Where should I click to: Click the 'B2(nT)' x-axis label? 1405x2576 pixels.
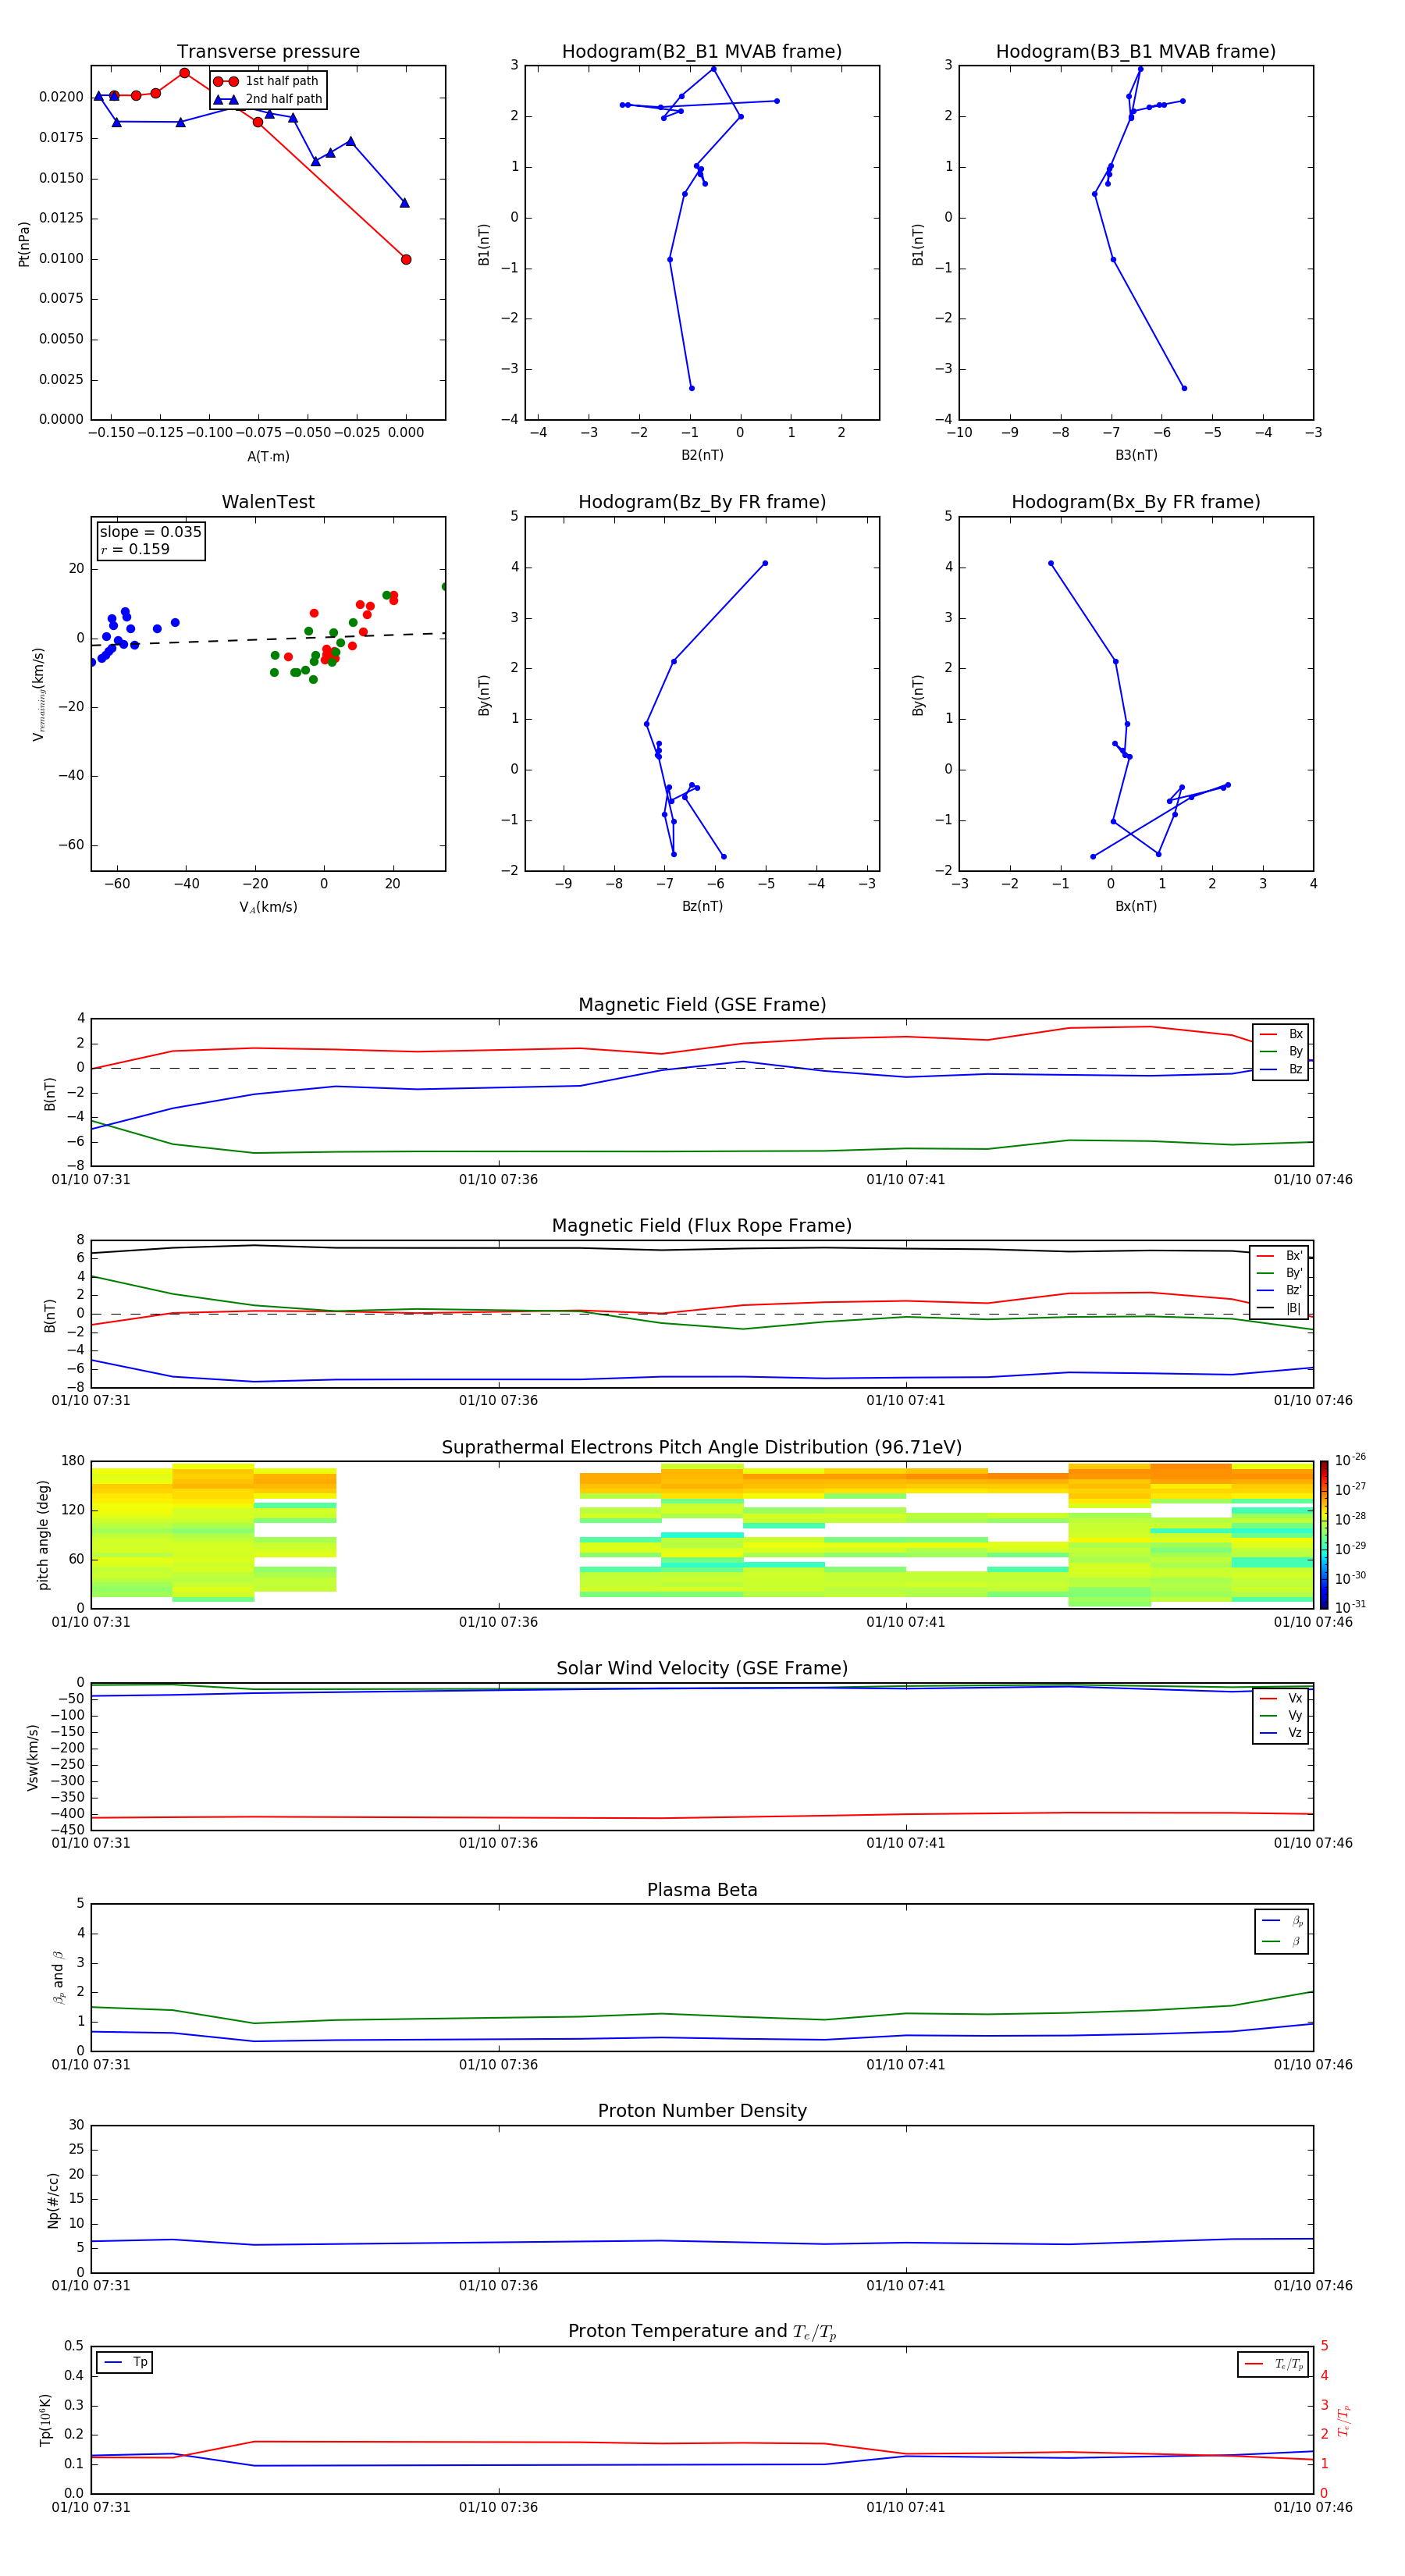[x=702, y=455]
